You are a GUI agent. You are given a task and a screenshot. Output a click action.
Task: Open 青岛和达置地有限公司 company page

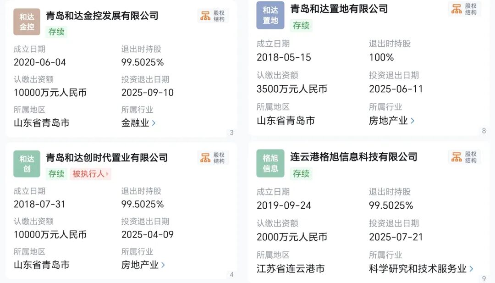339,9
